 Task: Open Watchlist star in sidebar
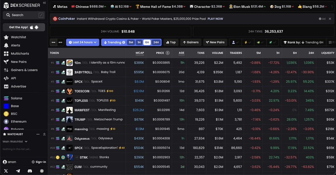pos(6,37)
